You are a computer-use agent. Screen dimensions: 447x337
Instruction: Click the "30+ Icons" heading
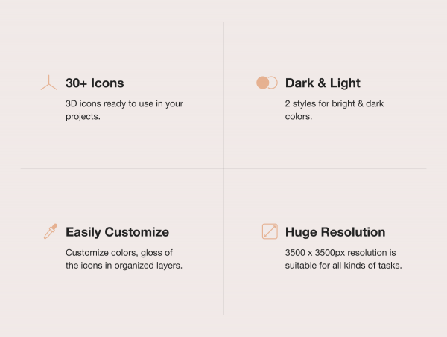[95, 83]
